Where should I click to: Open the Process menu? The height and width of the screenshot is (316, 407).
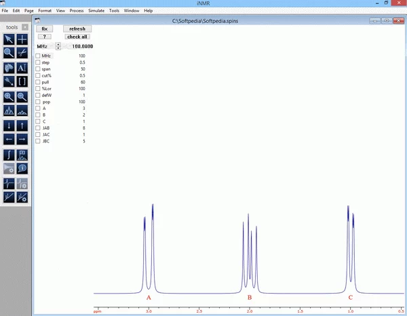(77, 11)
